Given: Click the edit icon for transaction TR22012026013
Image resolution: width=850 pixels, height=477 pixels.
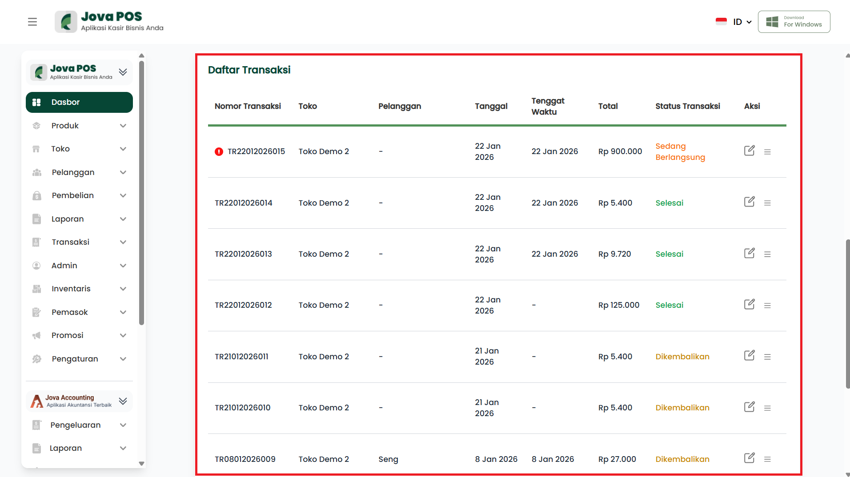Looking at the screenshot, I should tap(749, 254).
